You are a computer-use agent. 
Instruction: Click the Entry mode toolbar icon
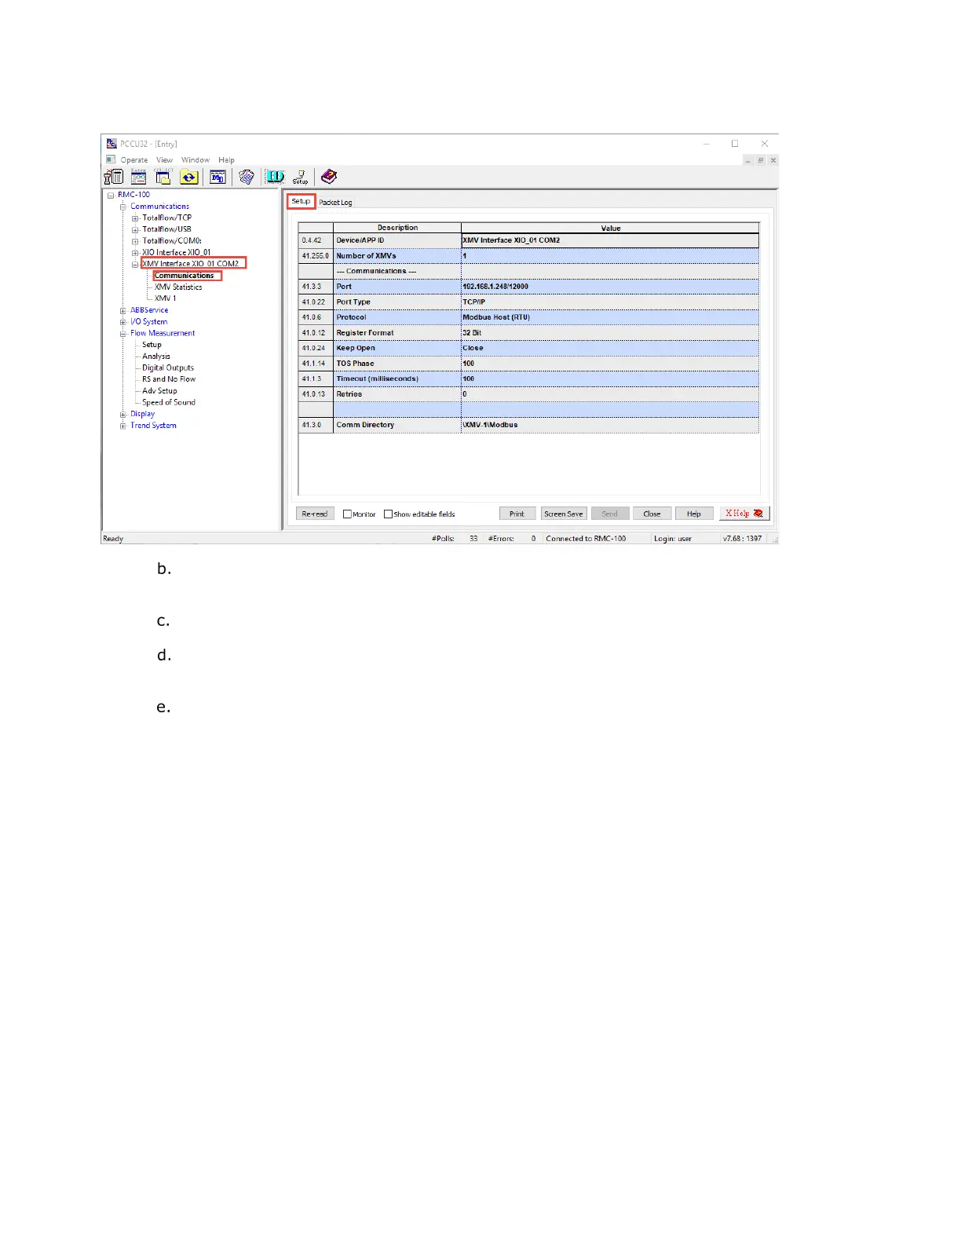click(x=138, y=177)
